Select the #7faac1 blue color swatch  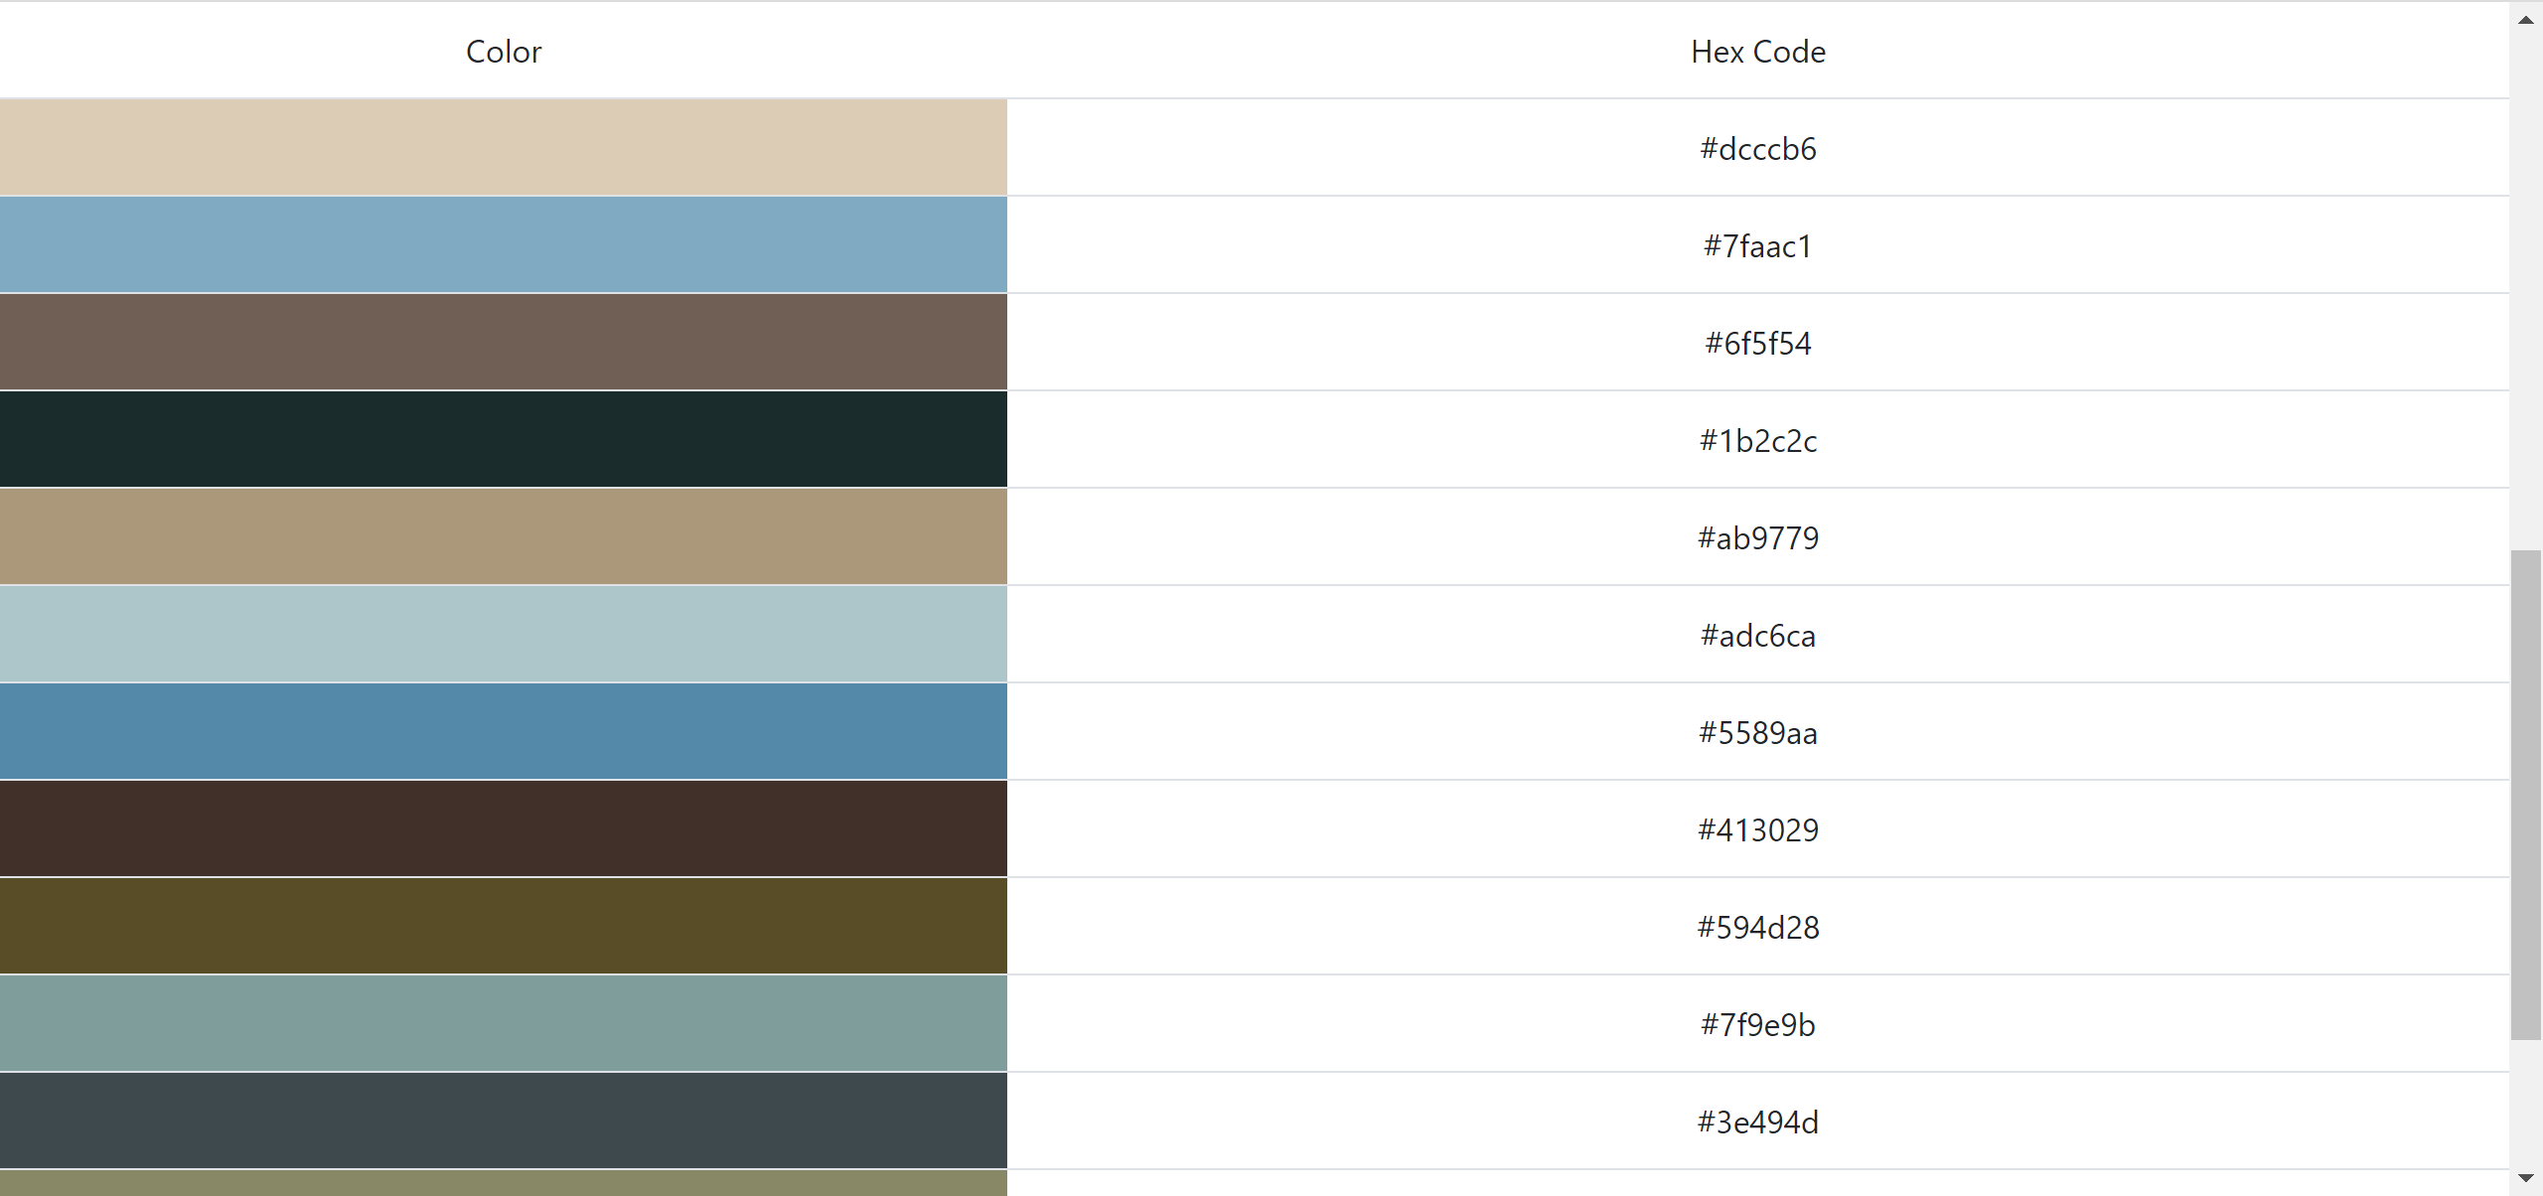504,244
